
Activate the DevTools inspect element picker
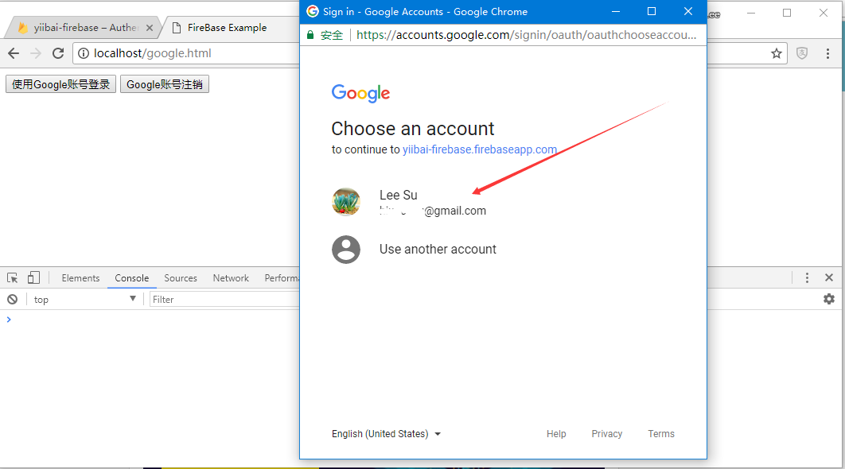click(13, 277)
